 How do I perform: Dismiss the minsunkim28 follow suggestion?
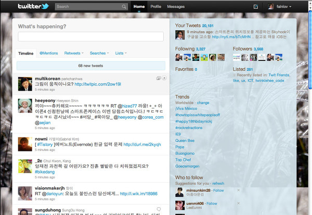238,191
